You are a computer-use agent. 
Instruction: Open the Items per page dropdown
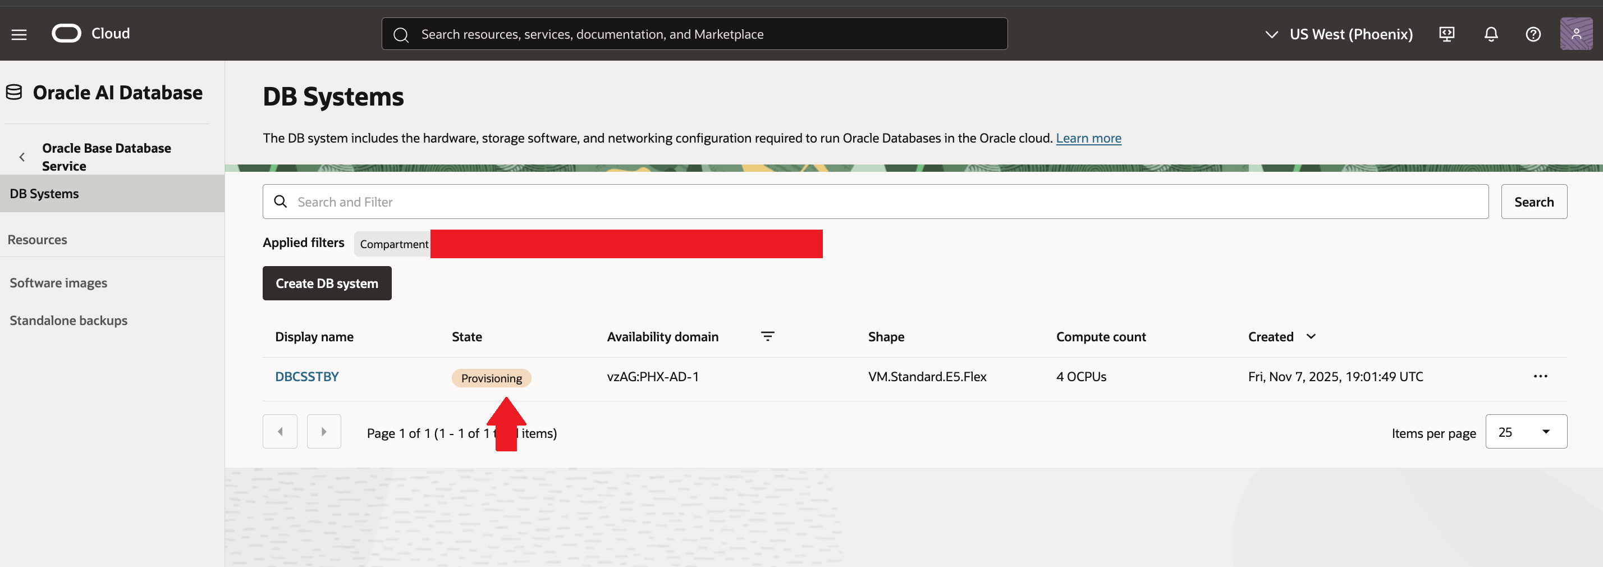[x=1525, y=432]
